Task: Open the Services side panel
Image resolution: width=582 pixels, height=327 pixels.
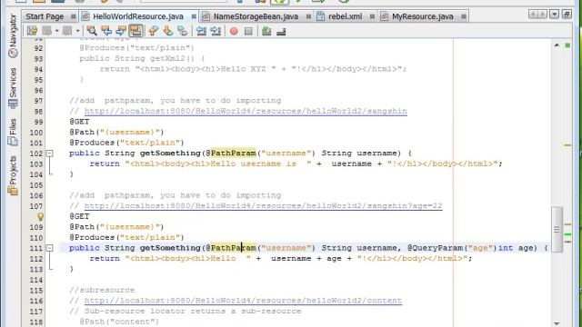Action: [x=13, y=88]
